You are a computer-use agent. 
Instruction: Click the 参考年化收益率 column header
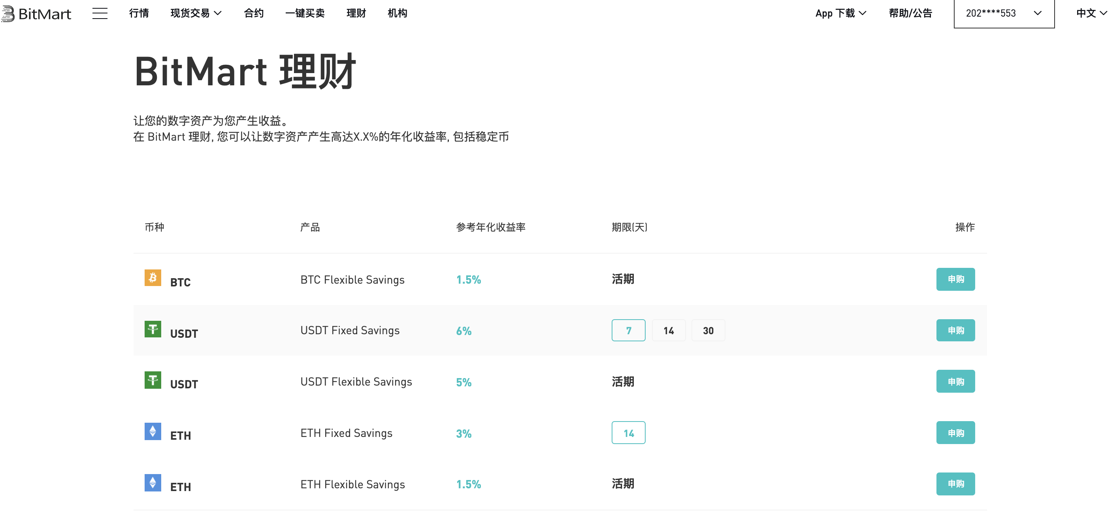[491, 227]
